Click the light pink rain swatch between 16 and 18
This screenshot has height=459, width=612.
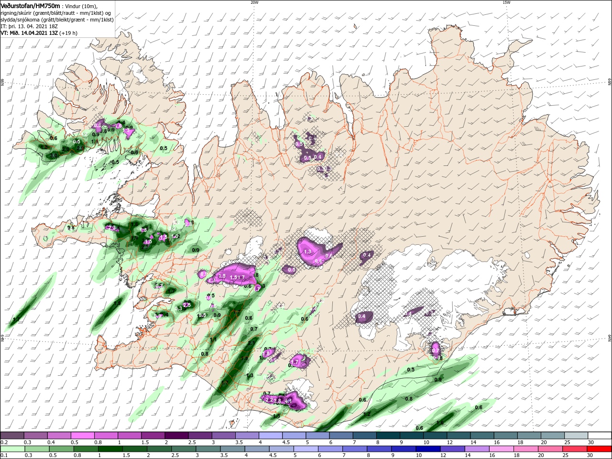click(x=501, y=449)
